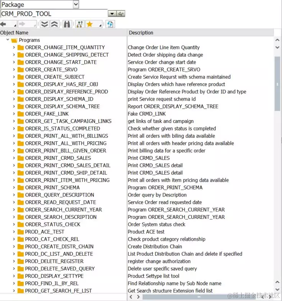Image resolution: width=282 pixels, height=301 pixels.
Task: Open the Package object type dropdown
Action: click(x=76, y=4)
